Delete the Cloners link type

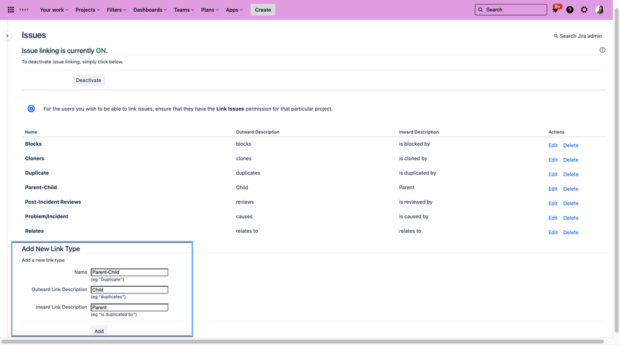tap(570, 160)
